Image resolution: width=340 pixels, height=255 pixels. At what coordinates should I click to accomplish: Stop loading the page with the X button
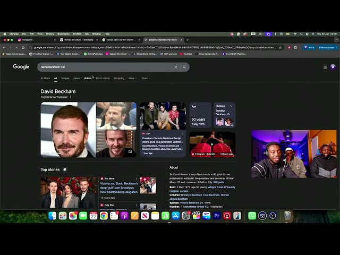point(16,47)
